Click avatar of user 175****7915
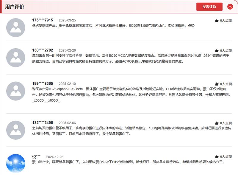 click(16, 27)
